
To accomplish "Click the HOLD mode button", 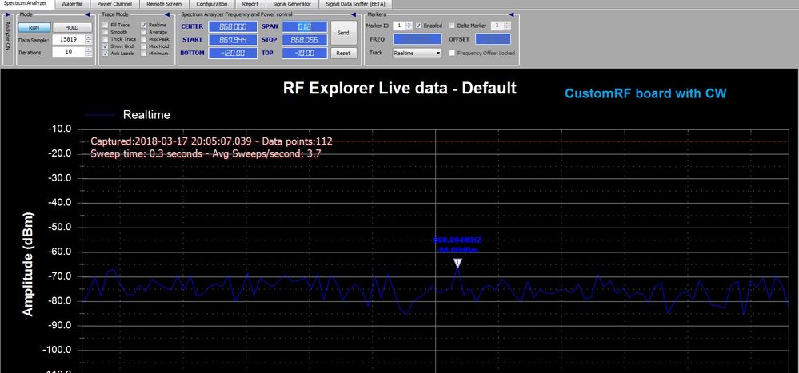I will (72, 27).
